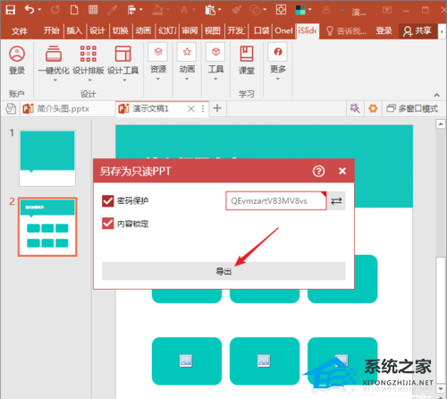Click the New blank document icon
The width and height of the screenshot is (447, 399).
(74, 10)
